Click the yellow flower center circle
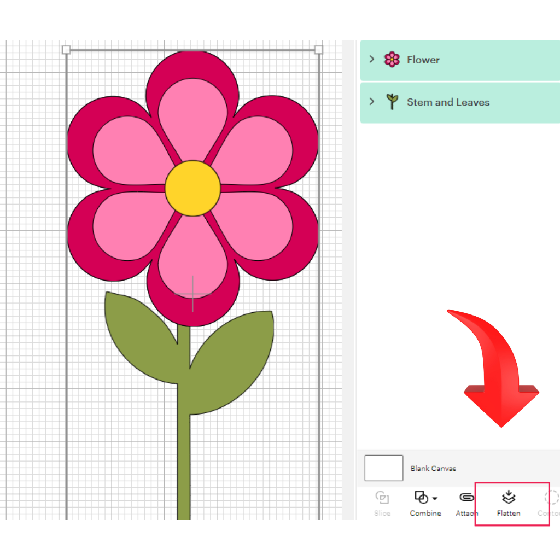The width and height of the screenshot is (560, 560). tap(192, 188)
